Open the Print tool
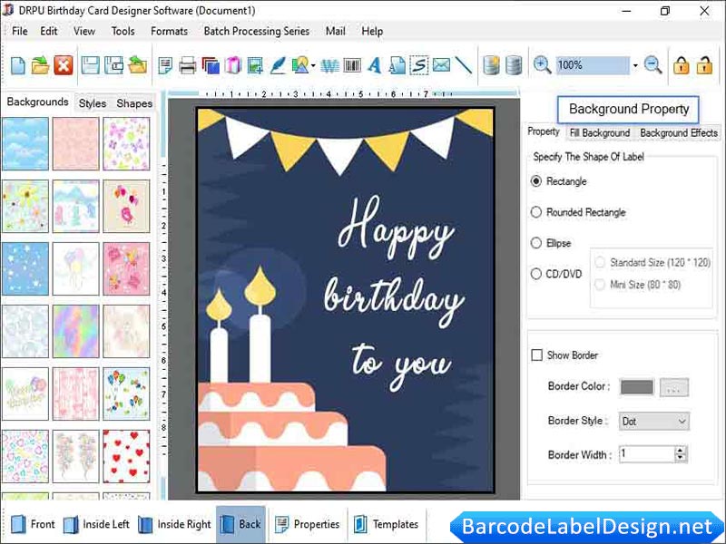 point(188,65)
